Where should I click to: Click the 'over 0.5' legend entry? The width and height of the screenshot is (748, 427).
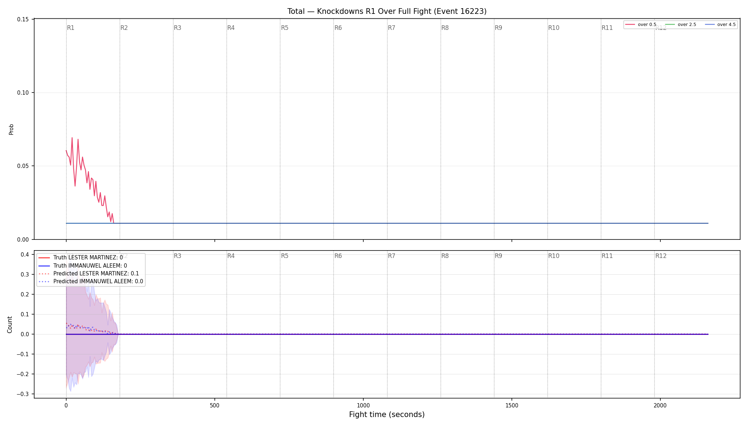pyautogui.click(x=641, y=25)
